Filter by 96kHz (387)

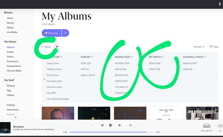pyautogui.click(x=121, y=81)
